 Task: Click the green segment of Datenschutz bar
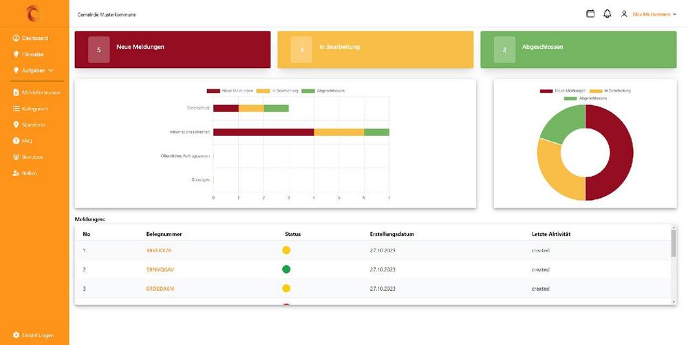point(276,109)
